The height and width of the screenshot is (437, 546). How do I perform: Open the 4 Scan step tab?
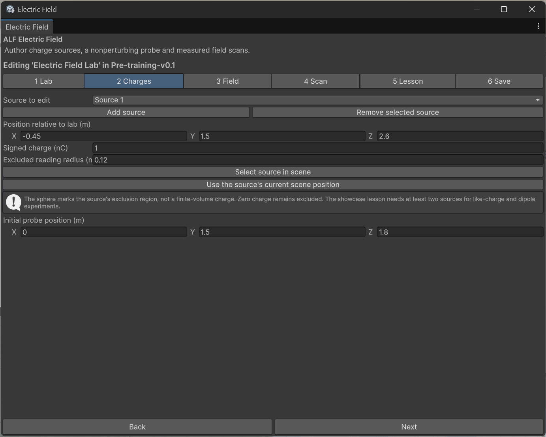coord(315,81)
